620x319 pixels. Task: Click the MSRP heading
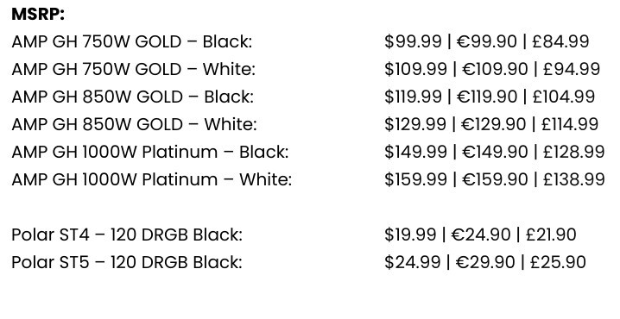(x=38, y=14)
